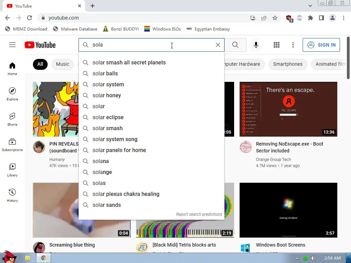This screenshot has width=351, height=263.
Task: Open YouTube settings three-dot menu
Action: point(293,45)
